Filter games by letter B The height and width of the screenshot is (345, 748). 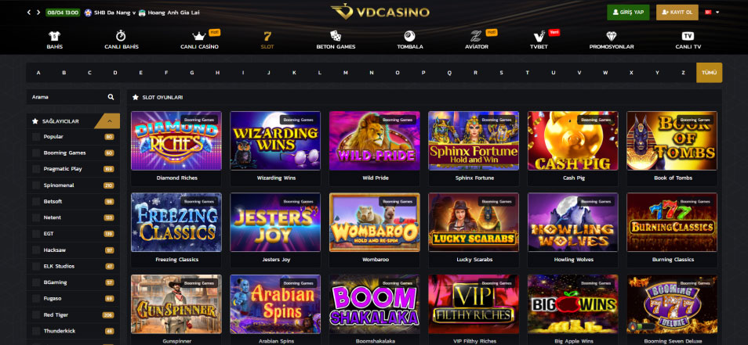click(64, 73)
